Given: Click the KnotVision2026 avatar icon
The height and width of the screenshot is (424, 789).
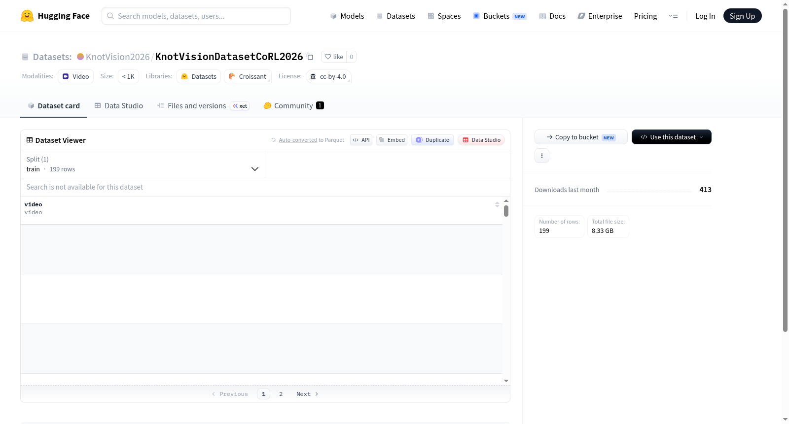Looking at the screenshot, I should [80, 57].
